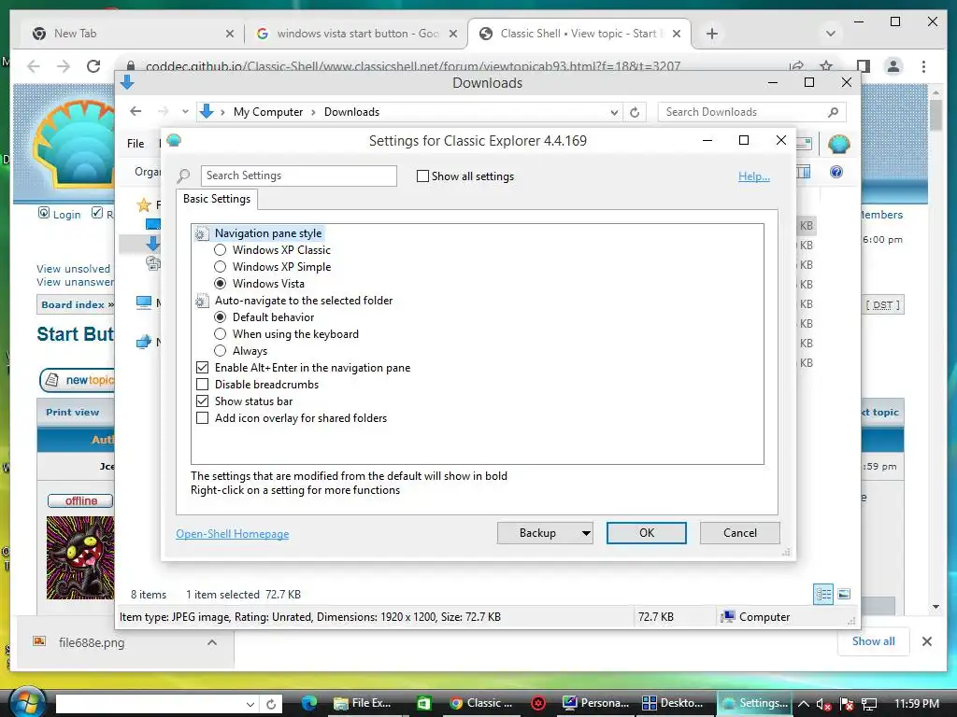Enable the Show all settings checkbox
This screenshot has width=957, height=717.
pos(422,176)
